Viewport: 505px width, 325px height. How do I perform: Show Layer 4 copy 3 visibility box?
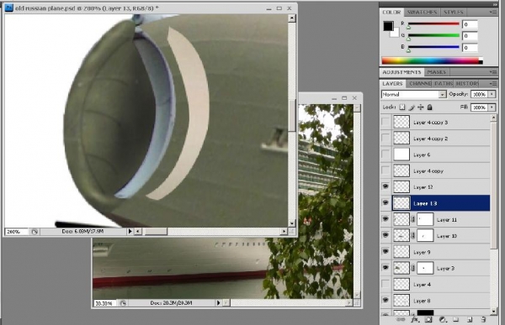click(385, 122)
